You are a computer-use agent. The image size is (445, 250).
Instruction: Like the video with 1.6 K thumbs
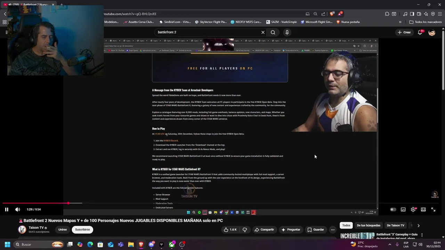tap(230, 230)
